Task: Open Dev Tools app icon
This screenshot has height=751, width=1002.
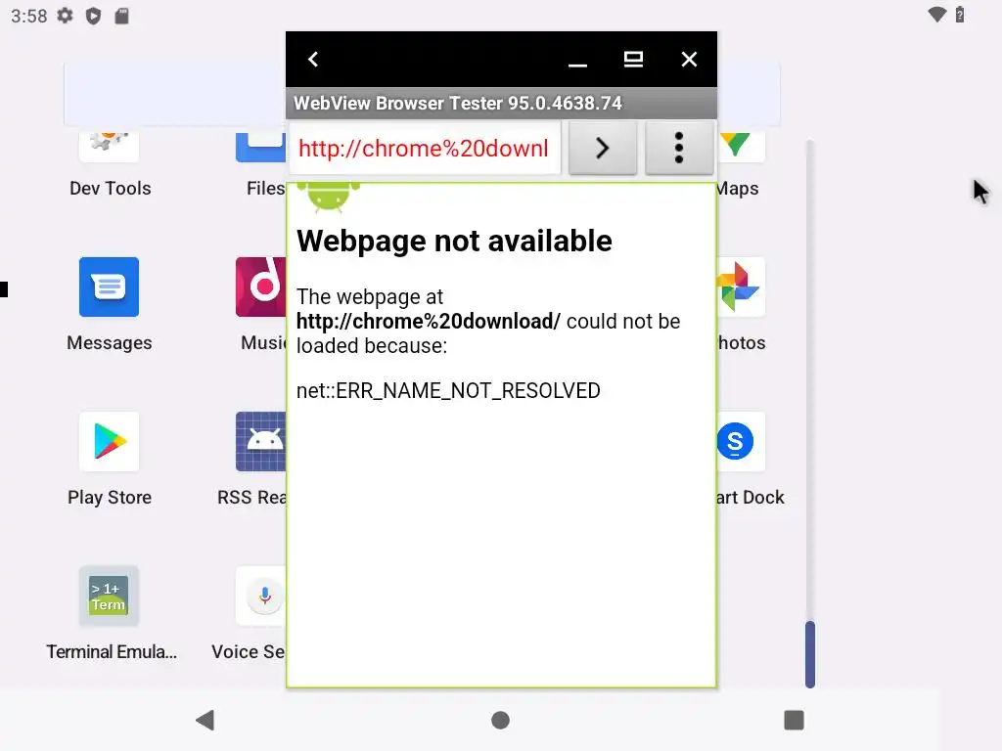Action: tap(110, 147)
